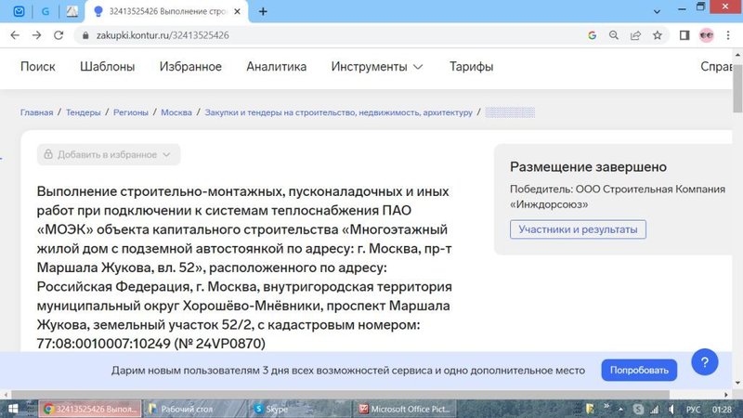Screen dimensions: 743x418
Task: Click the scroll down arrow
Action: (x=737, y=383)
